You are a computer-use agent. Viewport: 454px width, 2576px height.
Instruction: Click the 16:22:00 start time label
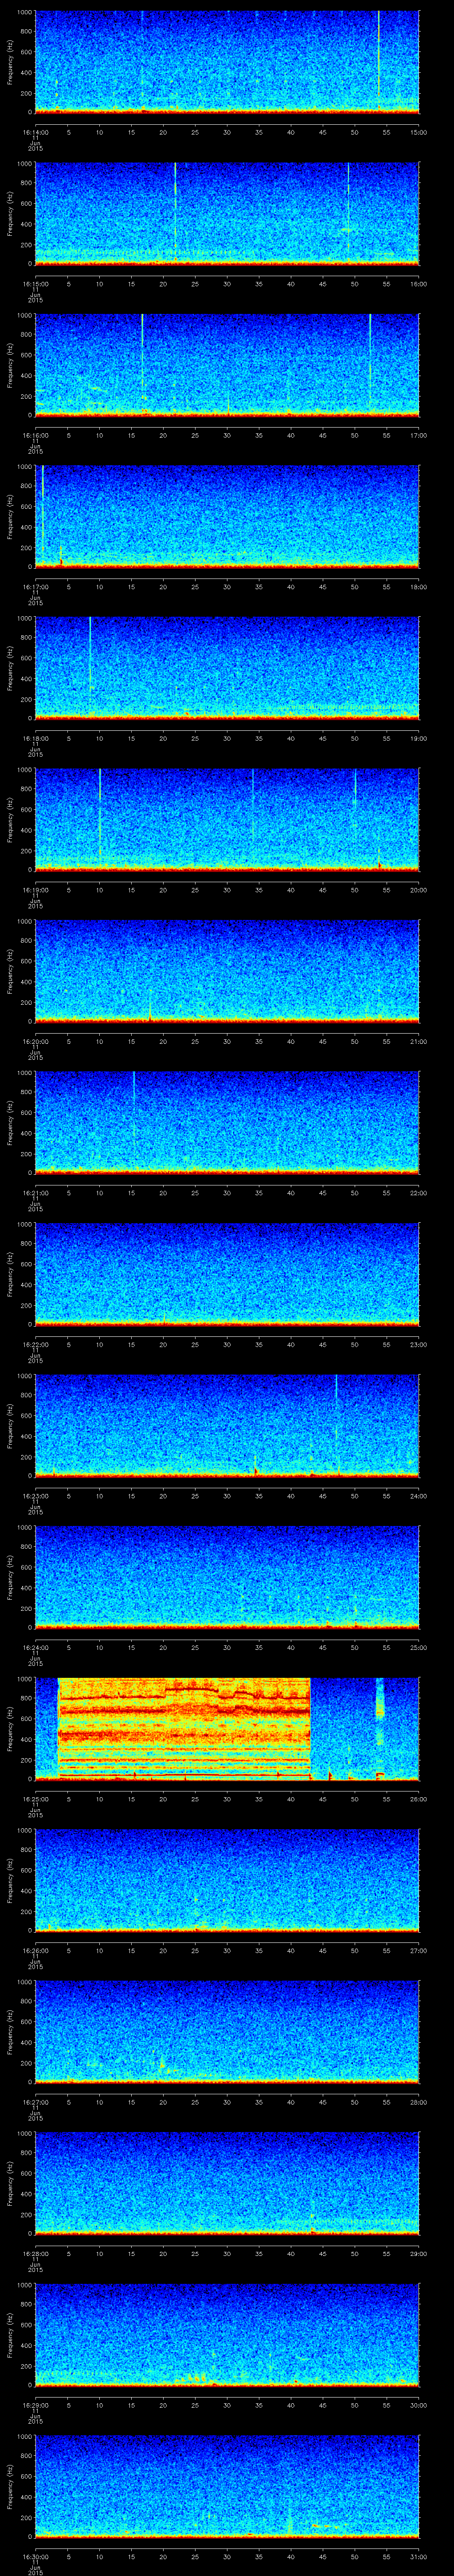(36, 1344)
